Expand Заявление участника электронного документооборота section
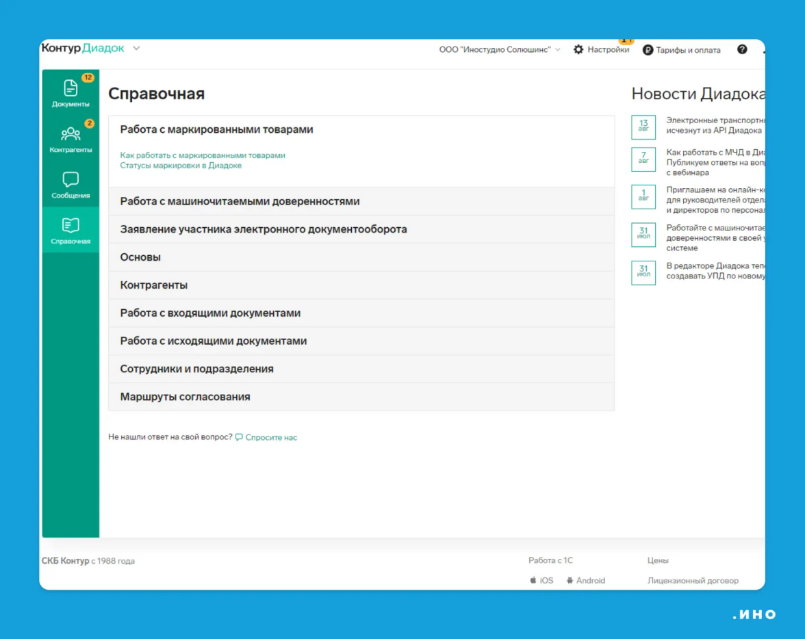Image resolution: width=805 pixels, height=639 pixels. pyautogui.click(x=361, y=229)
